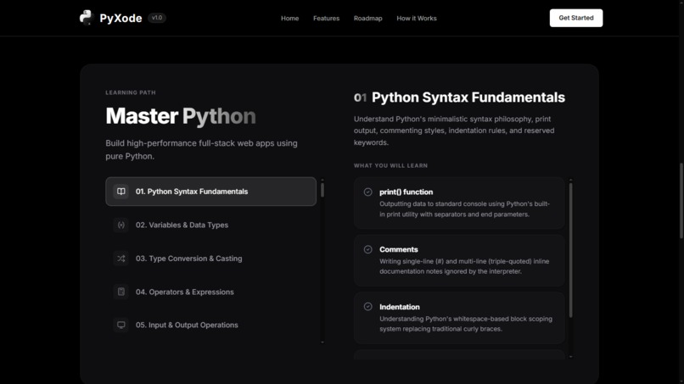
Task: Navigate to How it Works
Action: point(417,19)
